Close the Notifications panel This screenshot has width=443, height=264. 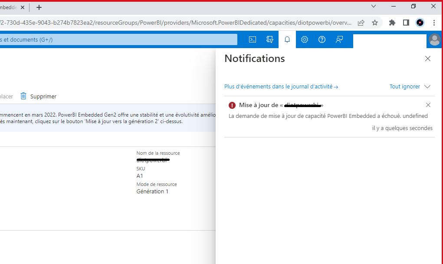tap(428, 59)
